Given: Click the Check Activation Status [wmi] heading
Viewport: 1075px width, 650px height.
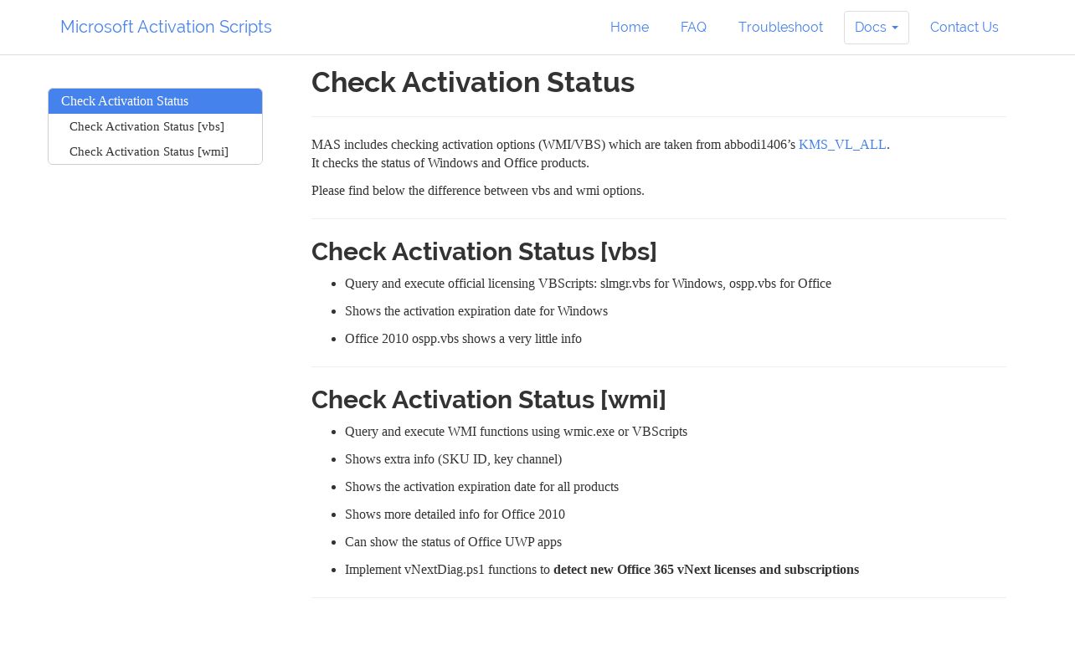Looking at the screenshot, I should point(489,399).
